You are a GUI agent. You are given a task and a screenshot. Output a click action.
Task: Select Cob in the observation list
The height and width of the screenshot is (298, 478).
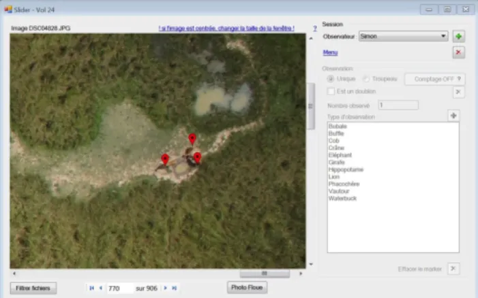334,141
